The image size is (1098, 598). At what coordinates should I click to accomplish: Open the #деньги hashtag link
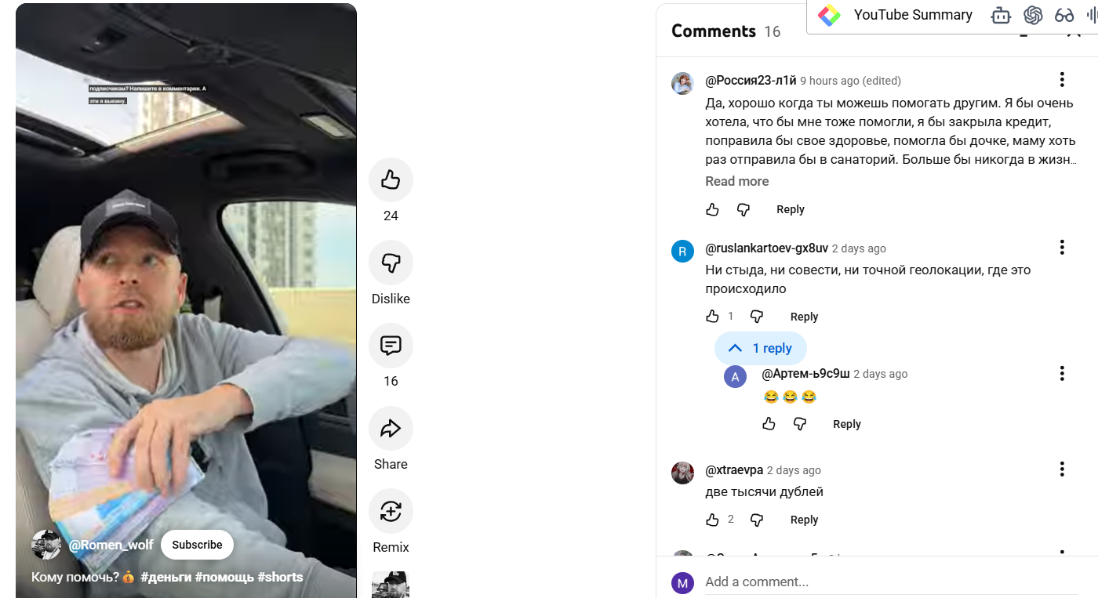(x=165, y=577)
